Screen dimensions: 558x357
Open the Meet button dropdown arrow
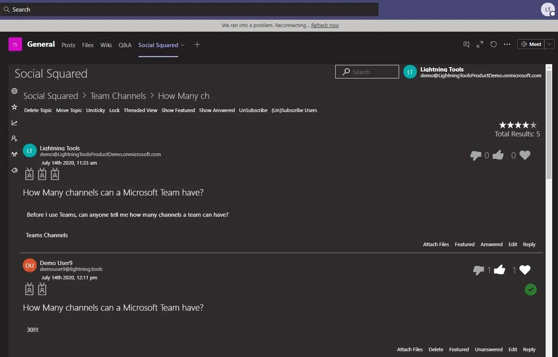(x=549, y=44)
